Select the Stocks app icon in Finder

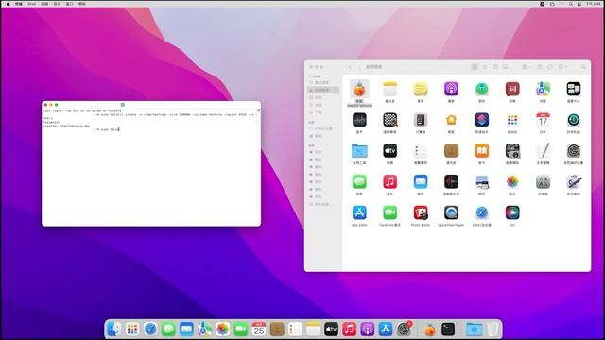click(359, 120)
